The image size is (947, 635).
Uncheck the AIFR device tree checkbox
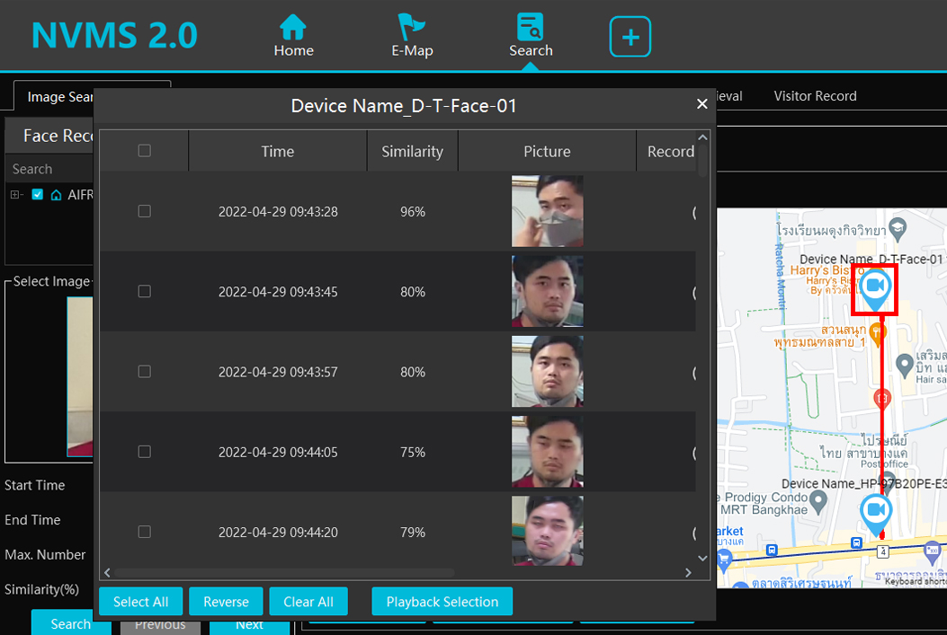pos(38,194)
